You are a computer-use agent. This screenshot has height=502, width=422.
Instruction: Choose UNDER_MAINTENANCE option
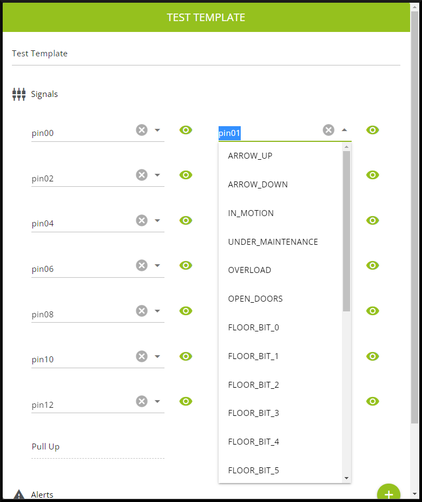coord(273,242)
